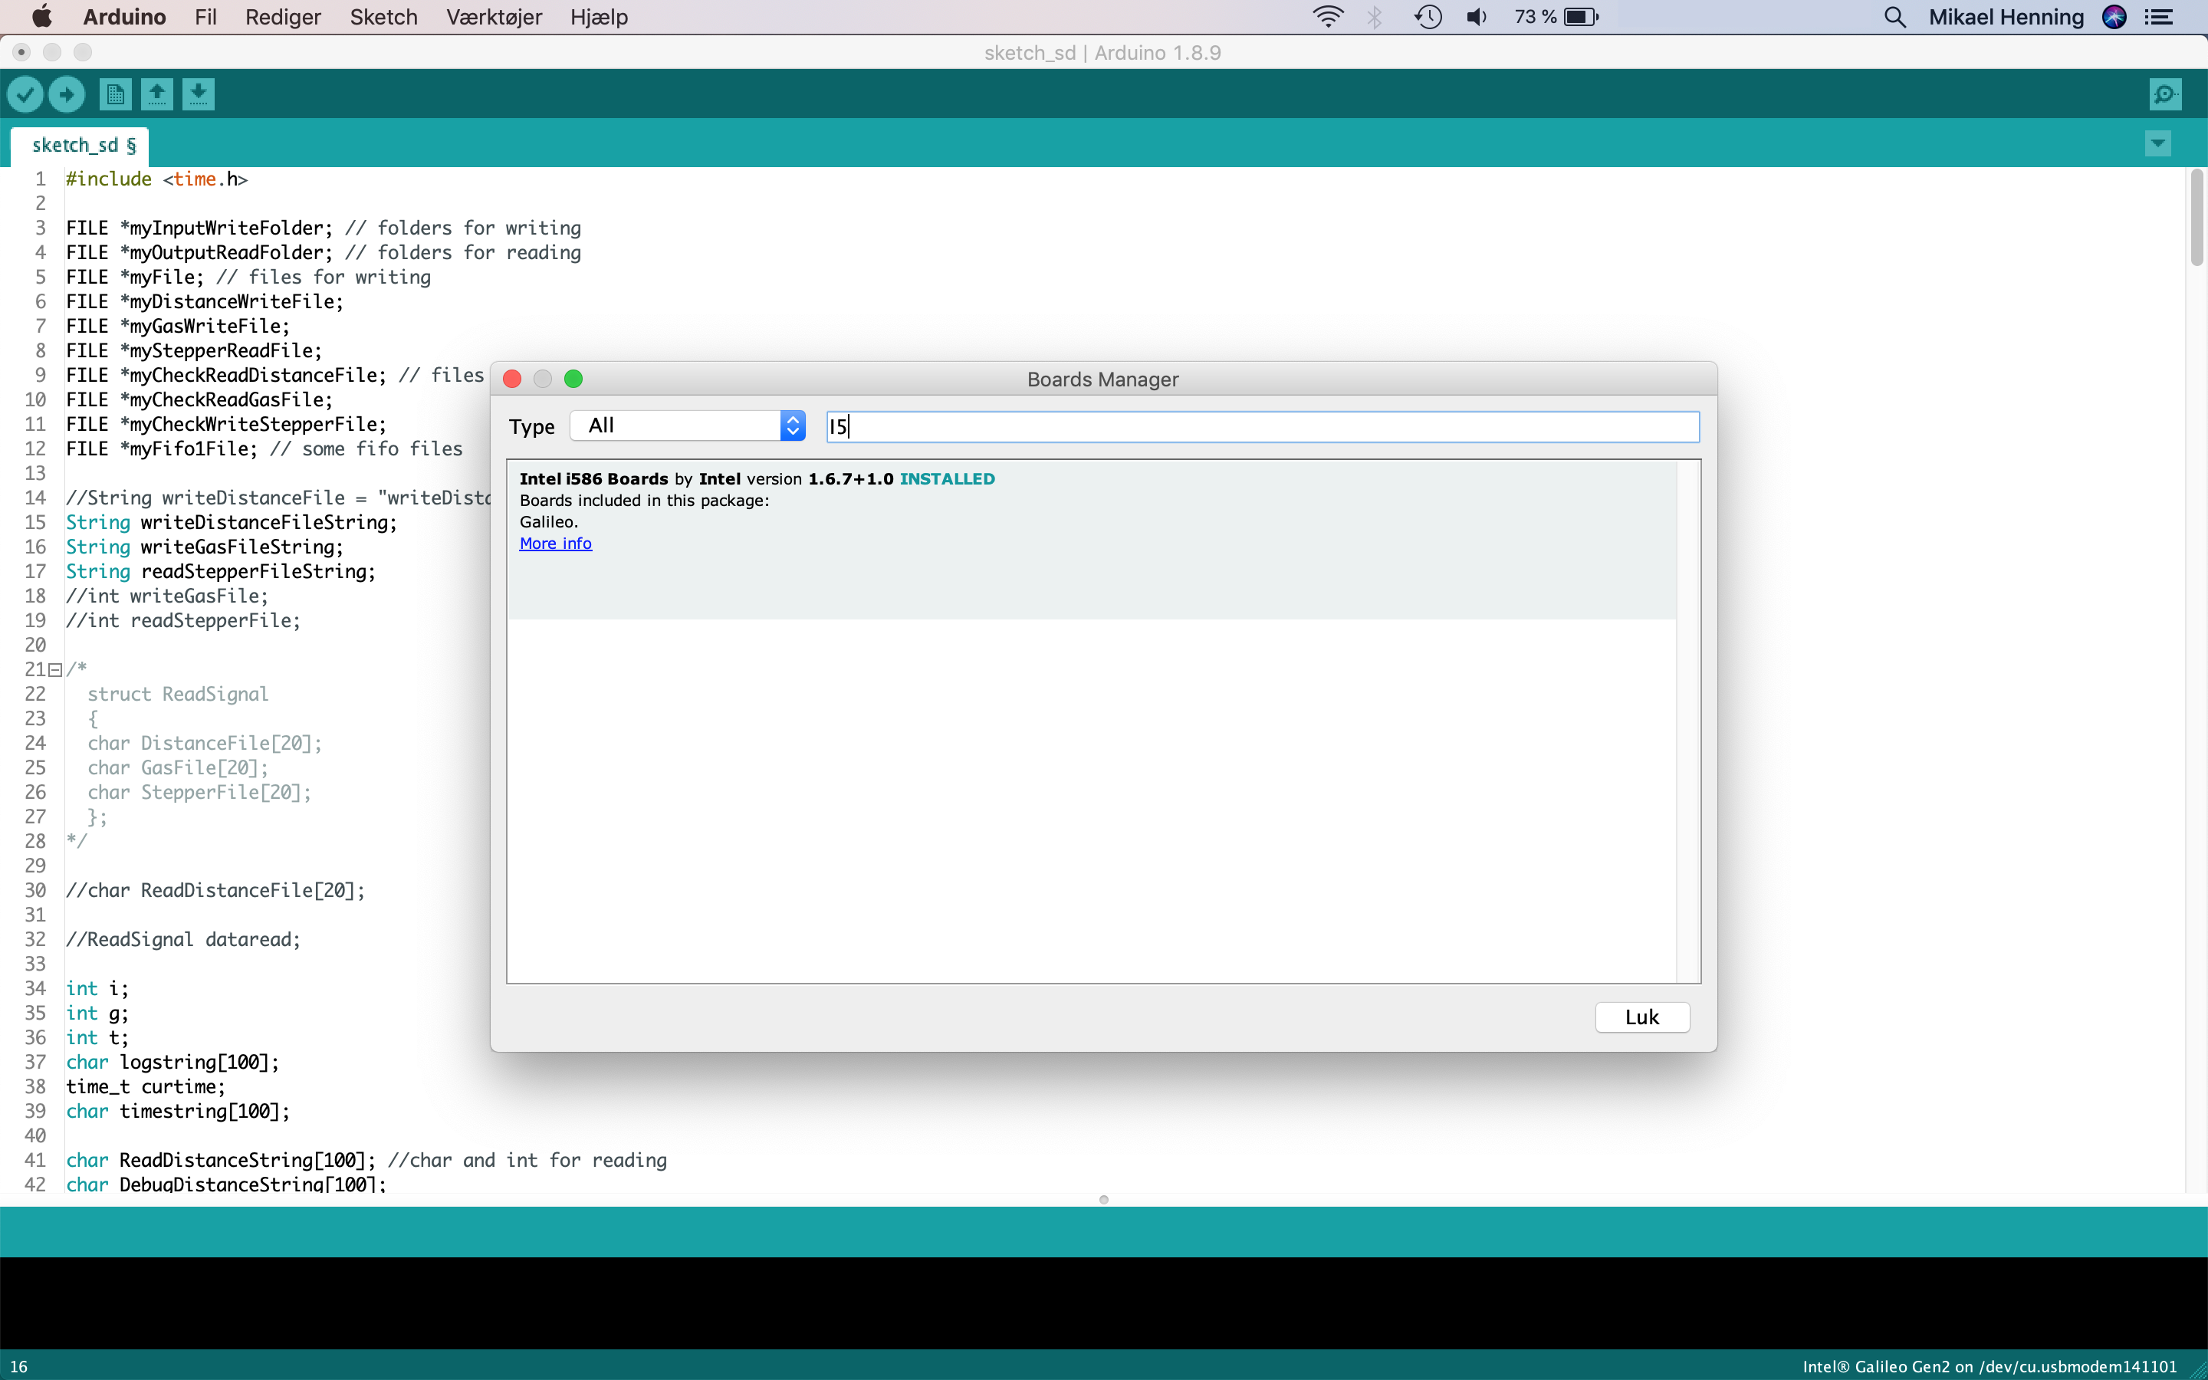
Task: Click More info link for Intel i586
Action: (557, 542)
